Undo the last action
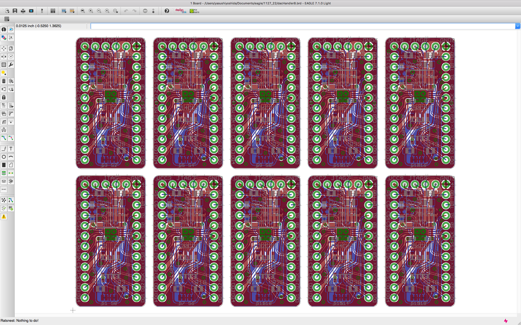This screenshot has width=521, height=325. 126,11
